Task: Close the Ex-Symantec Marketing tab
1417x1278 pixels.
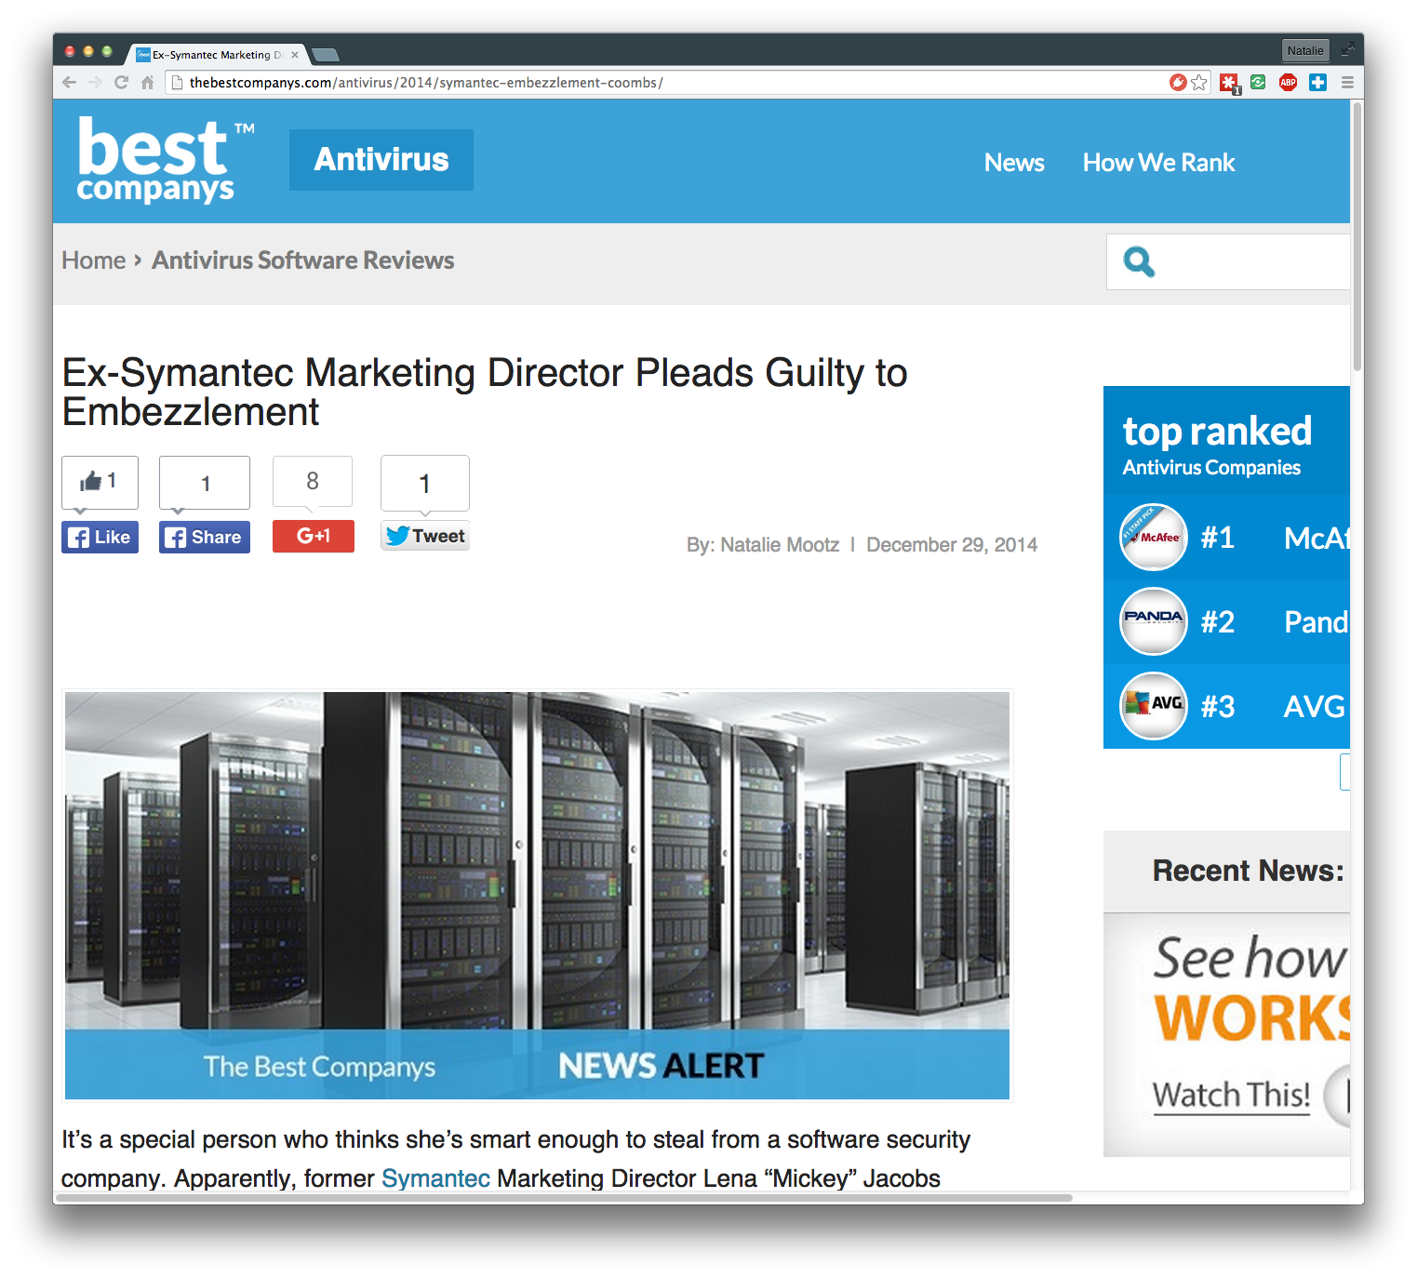Action: pos(295,55)
